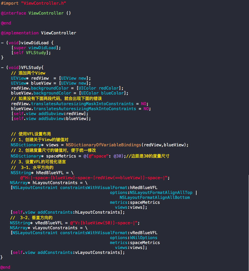Image resolution: width=249 pixels, height=271 pixels.
Task: Click the comment 添加两个View
Action: [28, 73]
